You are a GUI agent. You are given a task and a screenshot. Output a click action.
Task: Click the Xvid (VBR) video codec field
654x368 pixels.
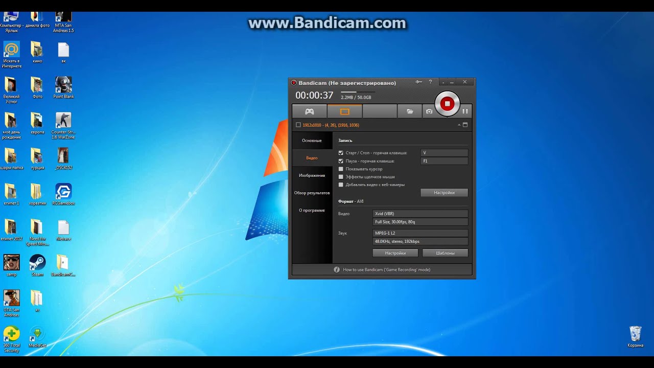421,214
